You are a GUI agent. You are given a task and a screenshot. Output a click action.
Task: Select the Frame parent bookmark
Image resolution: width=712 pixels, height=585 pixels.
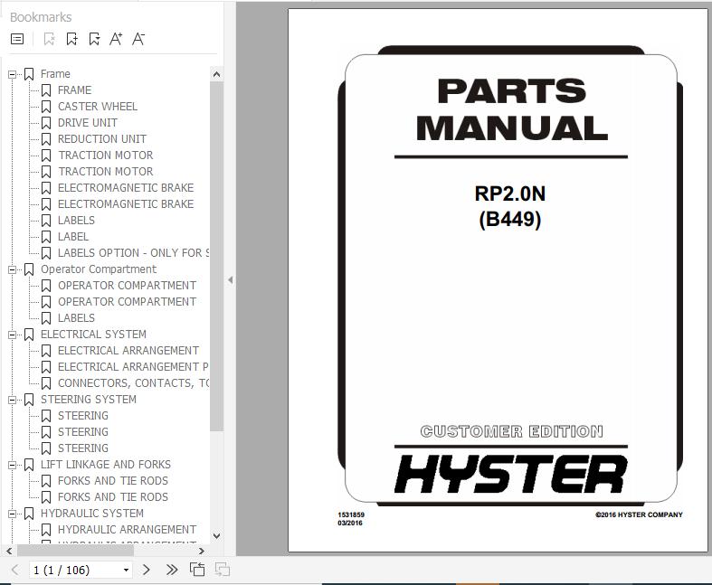55,74
